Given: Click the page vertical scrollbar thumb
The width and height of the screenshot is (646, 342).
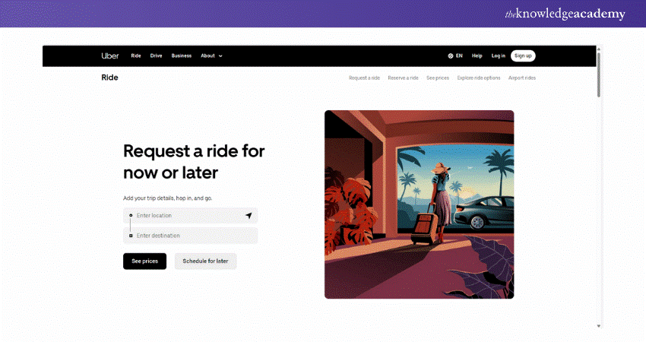Looking at the screenshot, I should [x=599, y=74].
